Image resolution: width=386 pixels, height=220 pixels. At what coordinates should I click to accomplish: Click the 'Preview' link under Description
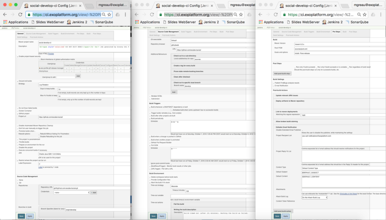(51, 53)
